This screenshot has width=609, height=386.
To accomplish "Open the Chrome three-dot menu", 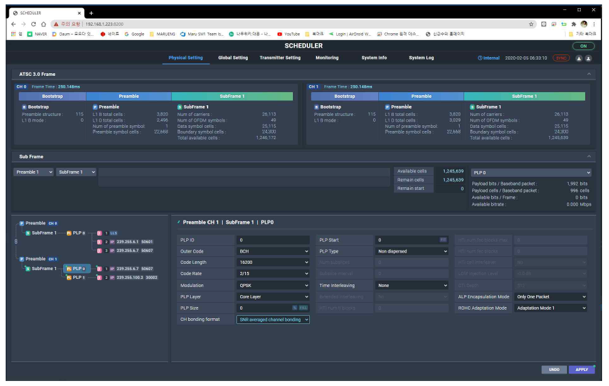I will click(x=594, y=24).
